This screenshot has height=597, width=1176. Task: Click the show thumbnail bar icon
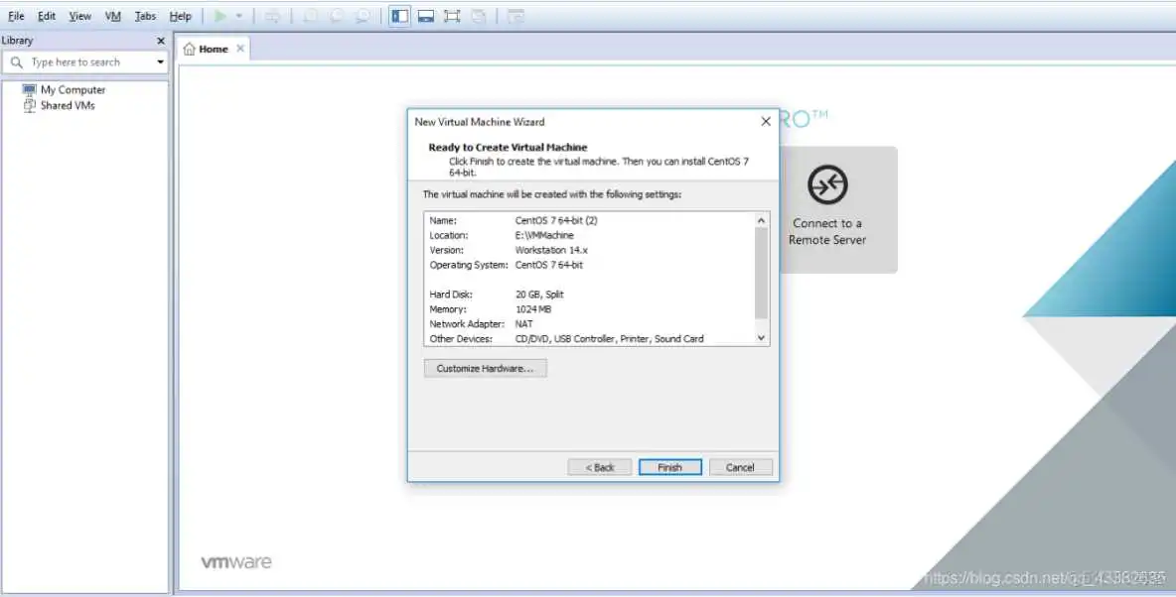tap(426, 16)
